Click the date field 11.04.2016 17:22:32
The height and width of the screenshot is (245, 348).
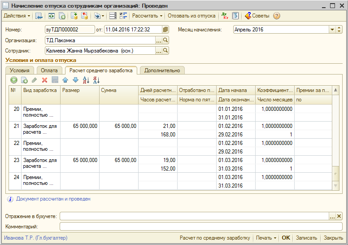pyautogui.click(x=133, y=30)
